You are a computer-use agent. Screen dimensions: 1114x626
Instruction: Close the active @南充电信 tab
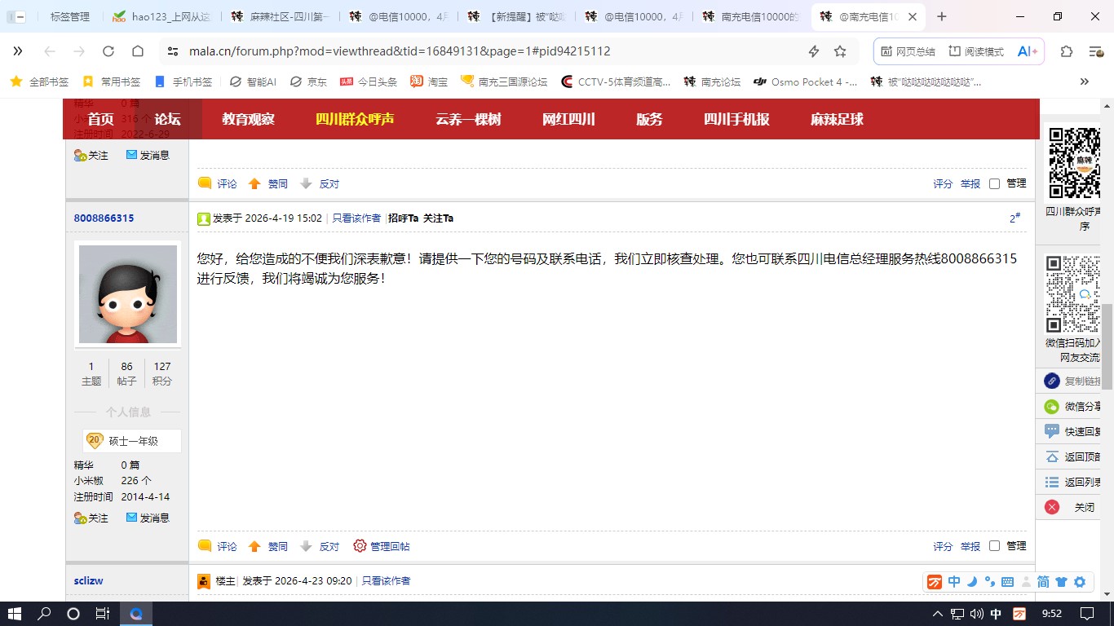point(913,16)
